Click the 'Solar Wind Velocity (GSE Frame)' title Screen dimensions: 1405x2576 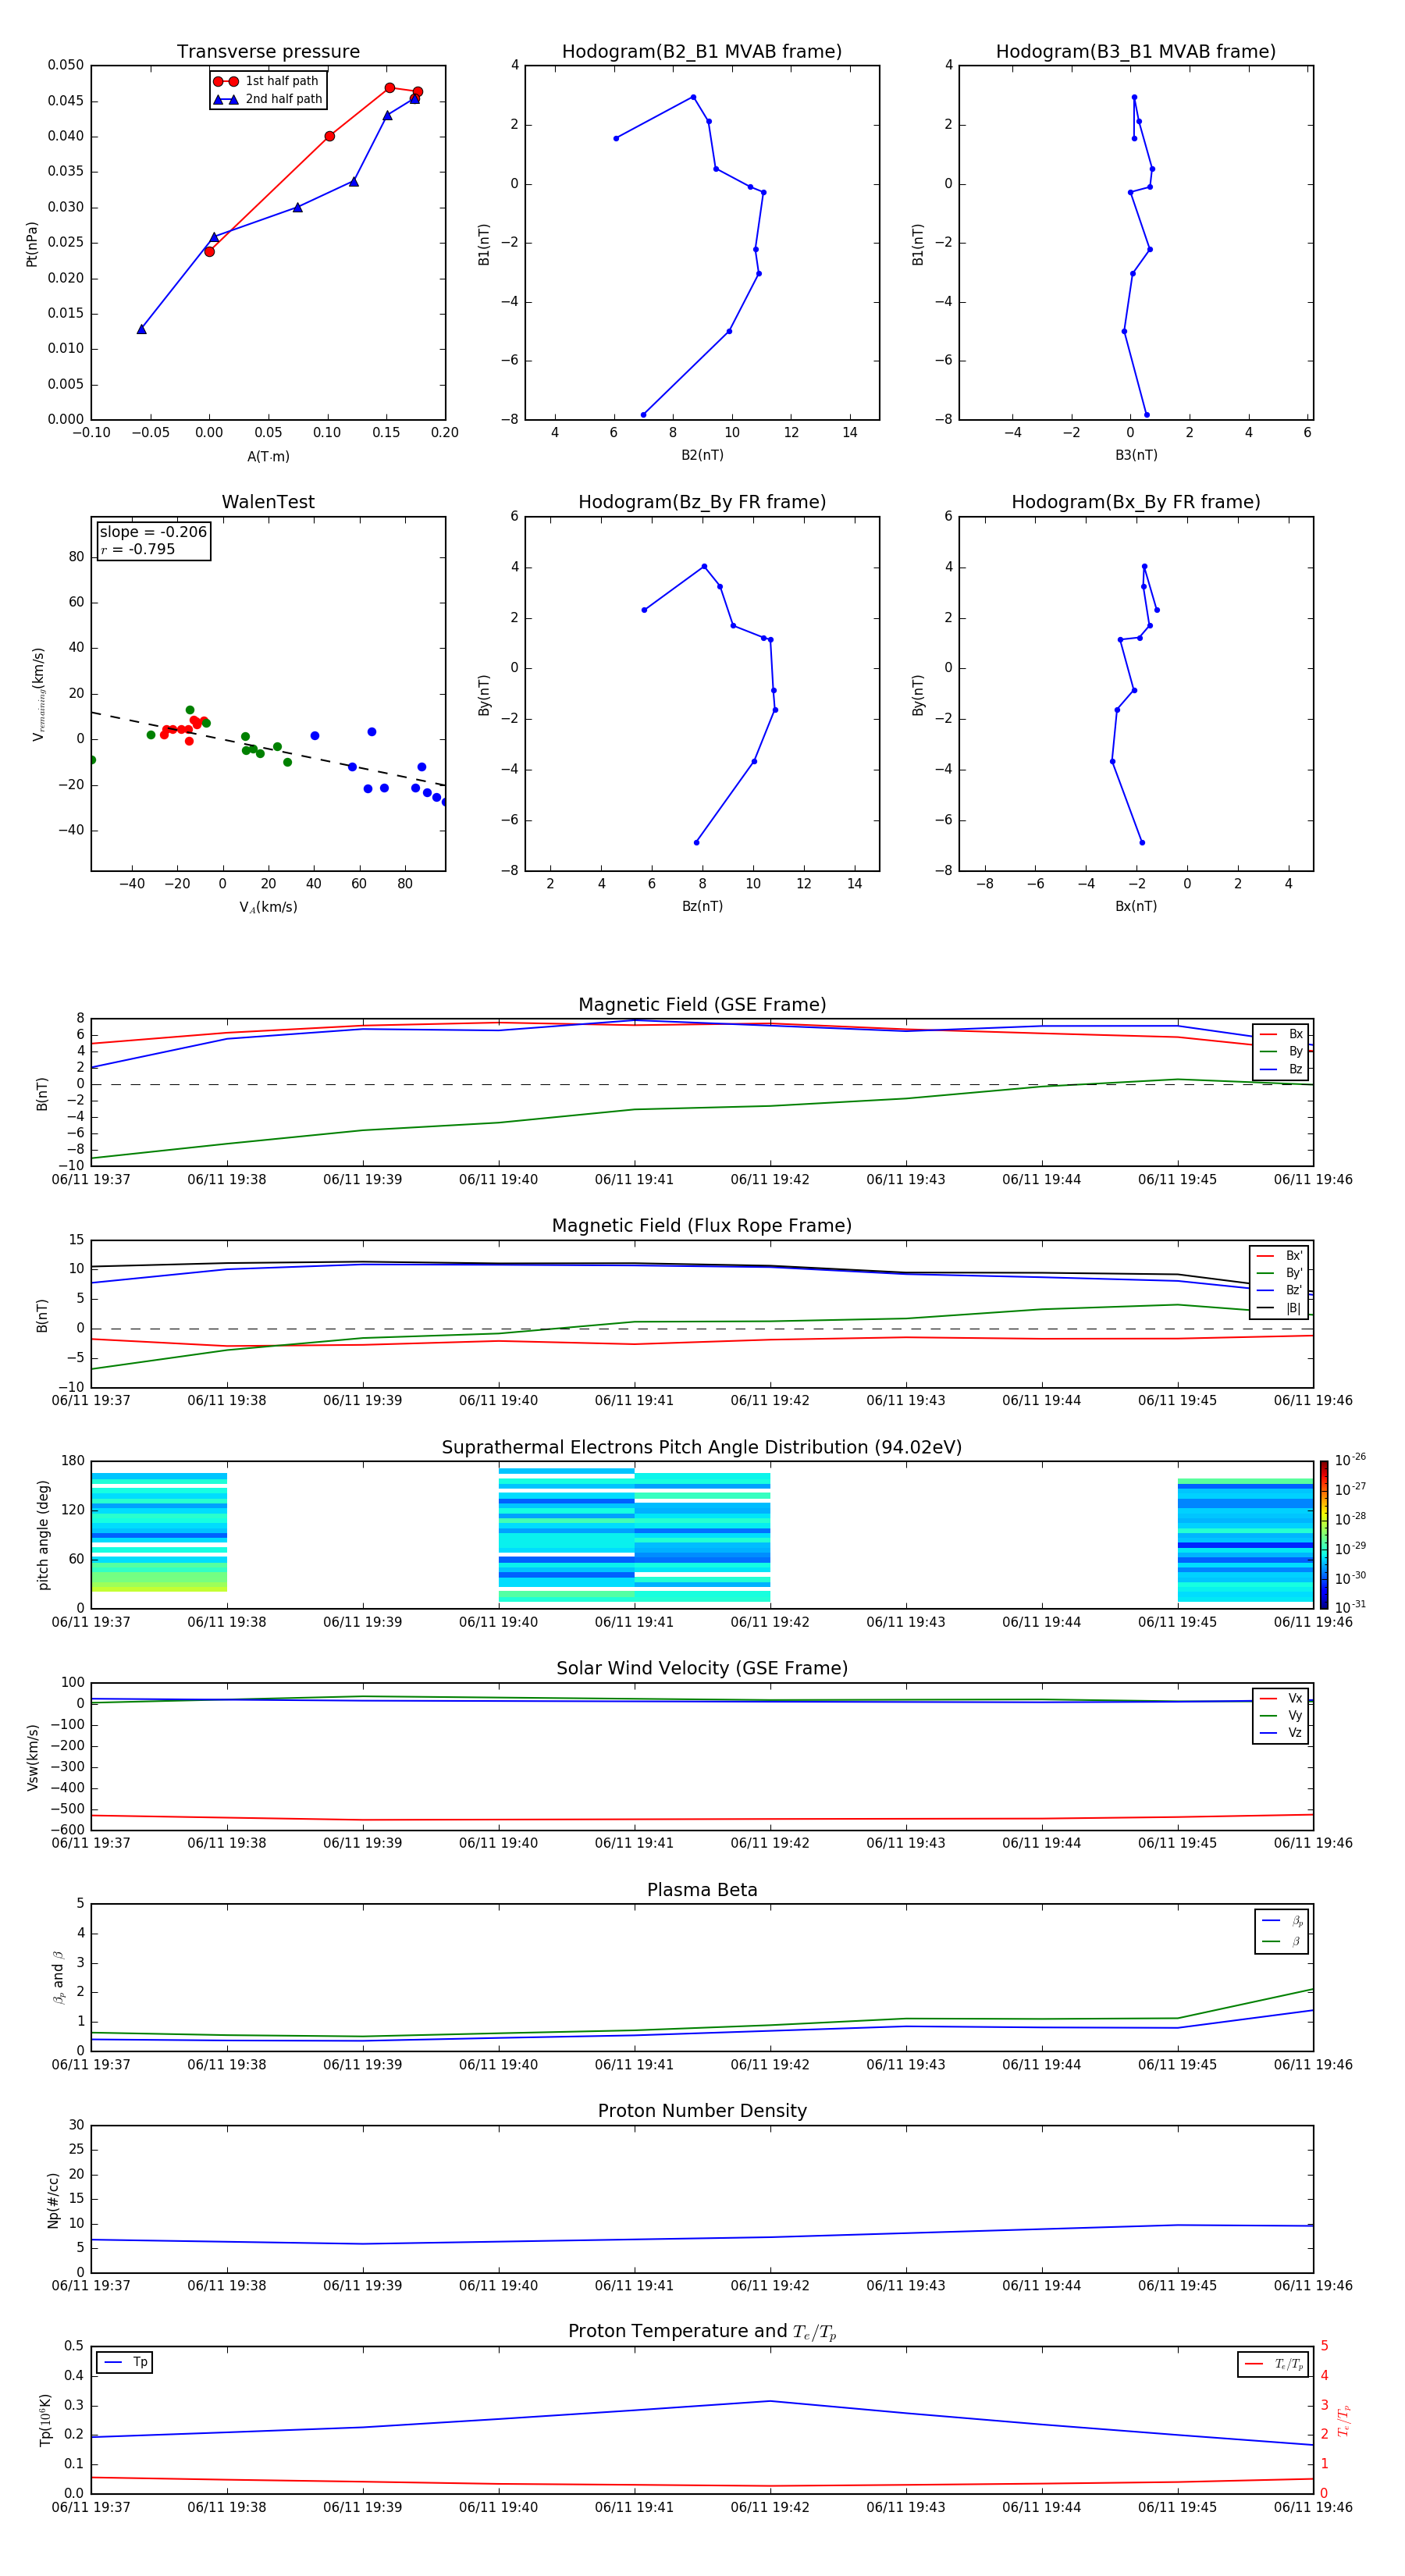click(702, 1669)
